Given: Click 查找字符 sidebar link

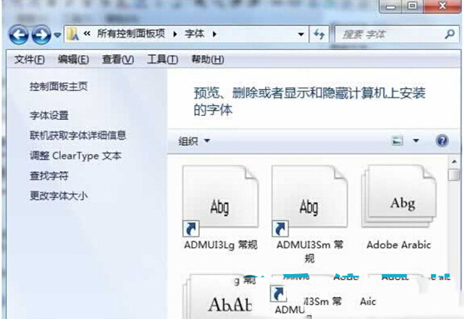Looking at the screenshot, I should tap(49, 176).
